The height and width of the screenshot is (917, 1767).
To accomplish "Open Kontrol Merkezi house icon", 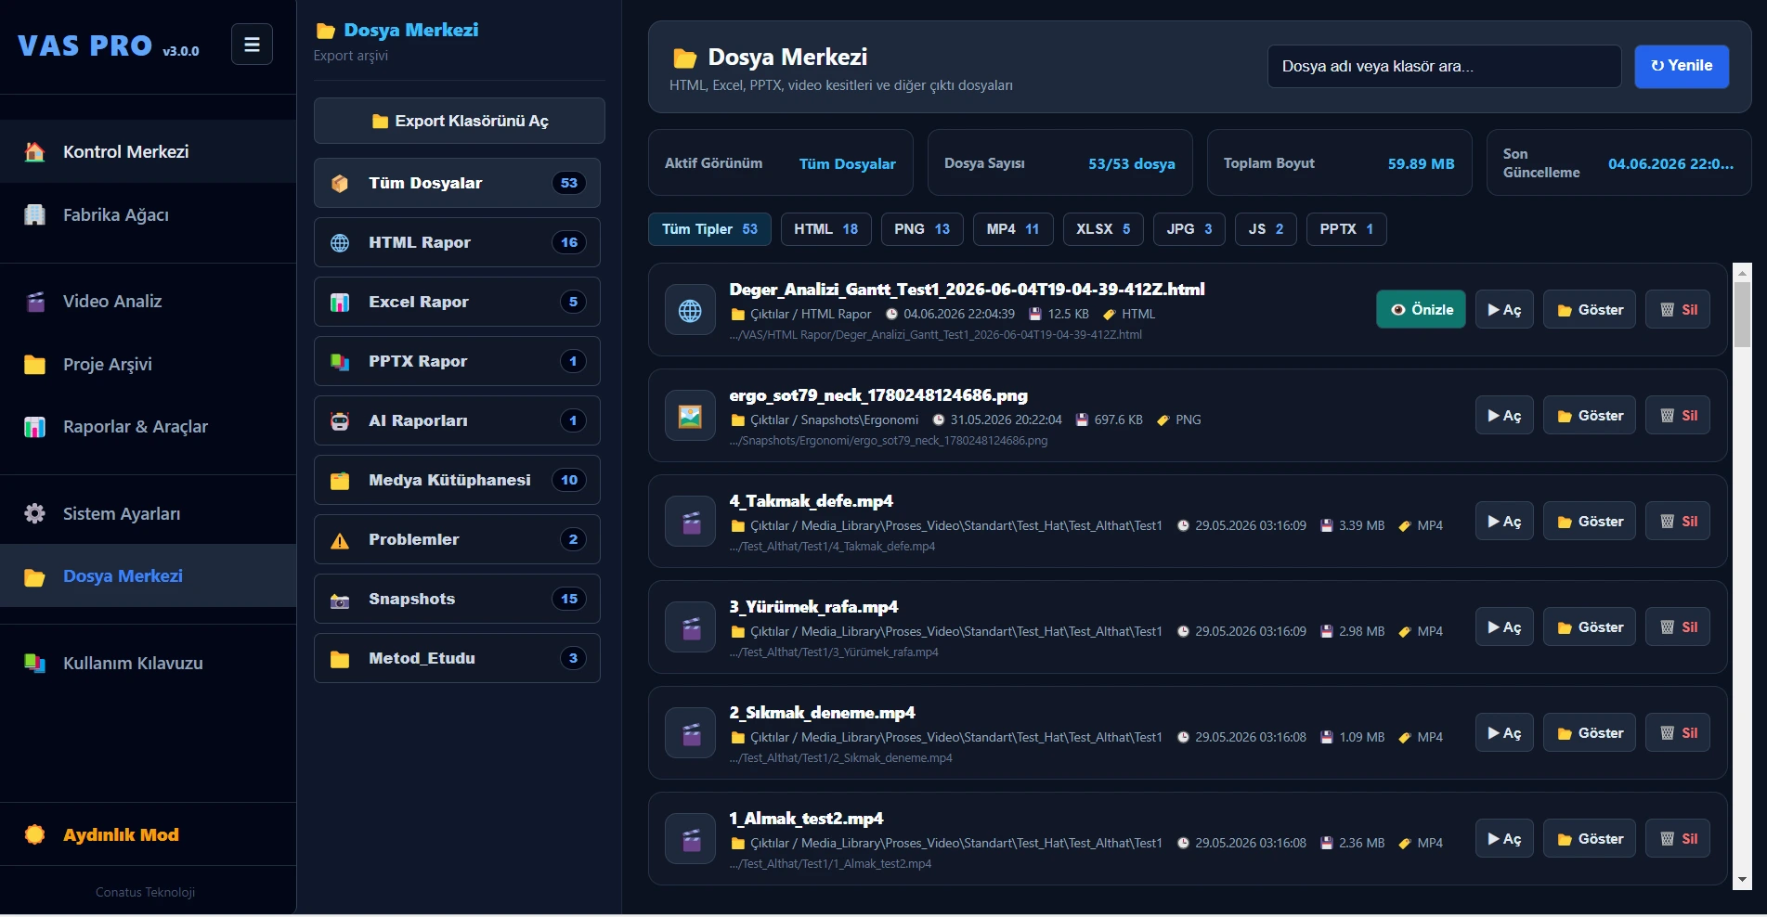I will tap(34, 152).
